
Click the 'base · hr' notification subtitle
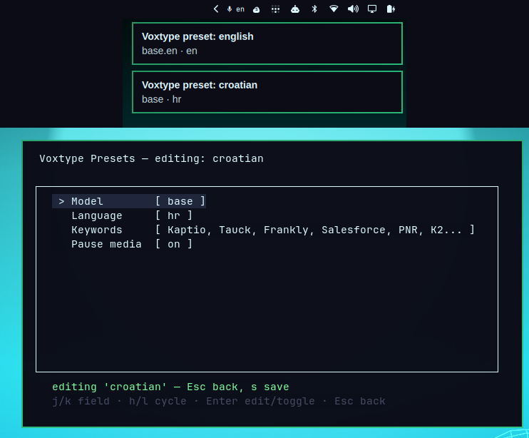[x=161, y=99]
